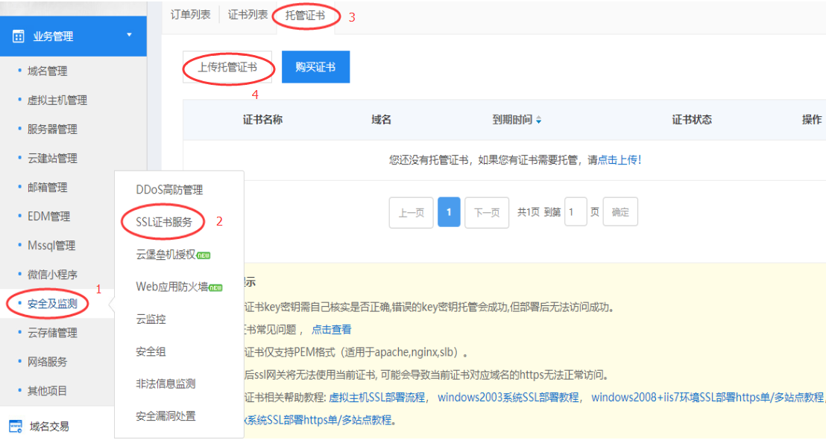Click the page number input box
Image resolution: width=826 pixels, height=440 pixels.
point(576,211)
